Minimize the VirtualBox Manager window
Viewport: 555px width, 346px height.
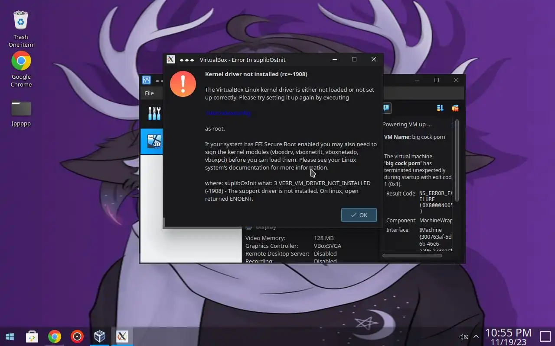418,80
